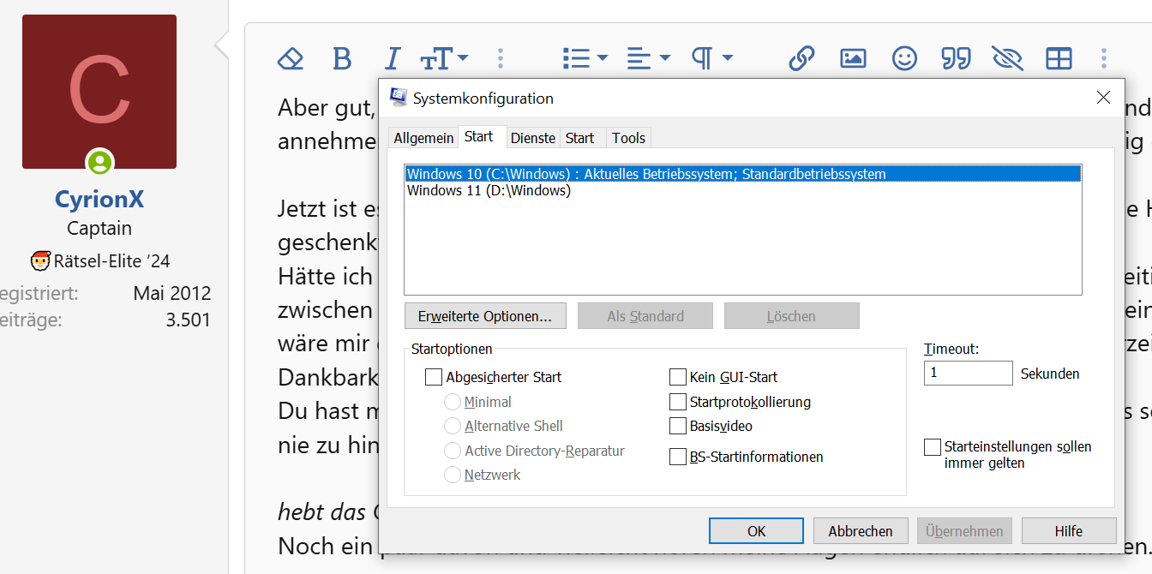
Task: Enable Basisvideo checkbox
Action: [x=678, y=426]
